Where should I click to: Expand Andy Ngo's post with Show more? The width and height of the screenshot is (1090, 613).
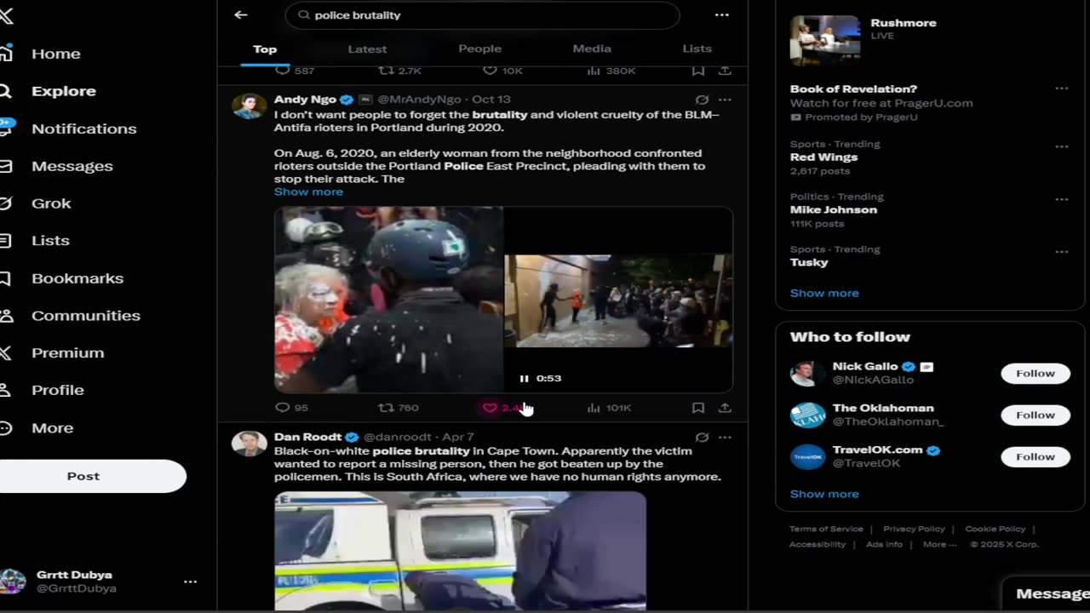pos(308,192)
